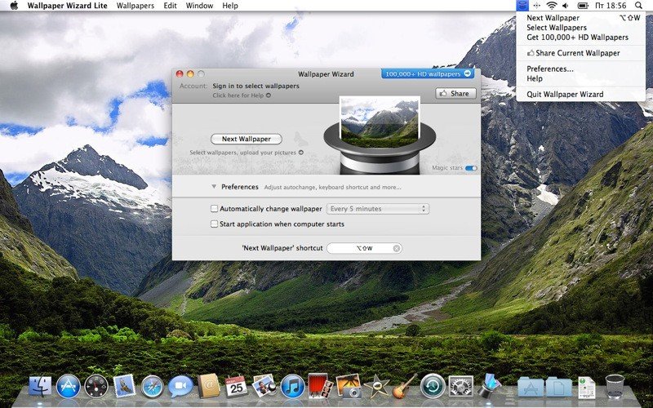Open the Applications folder stack in Dock
Screen dimensions: 653x408
[531, 387]
